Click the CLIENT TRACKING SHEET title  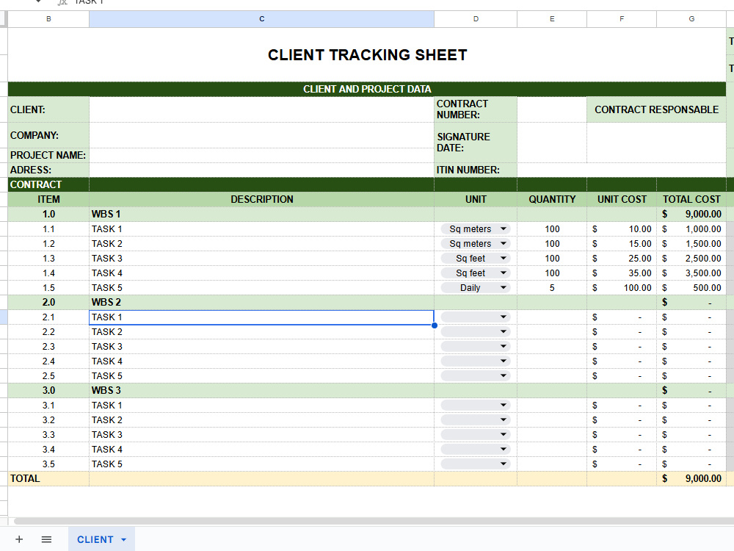pos(368,55)
